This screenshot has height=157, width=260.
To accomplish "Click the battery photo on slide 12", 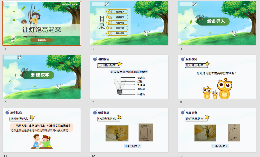I will tap(117, 133).
